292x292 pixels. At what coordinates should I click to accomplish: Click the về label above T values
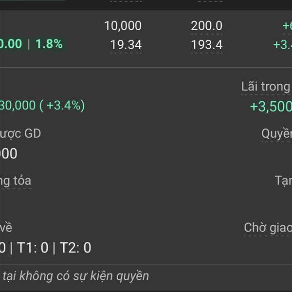click(6, 228)
